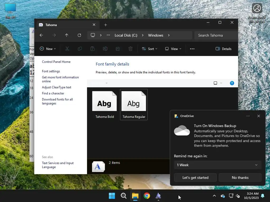Screen dimensions: 270x202
Task: Dismiss the OneDrive notification
Action: (x=259, y=116)
